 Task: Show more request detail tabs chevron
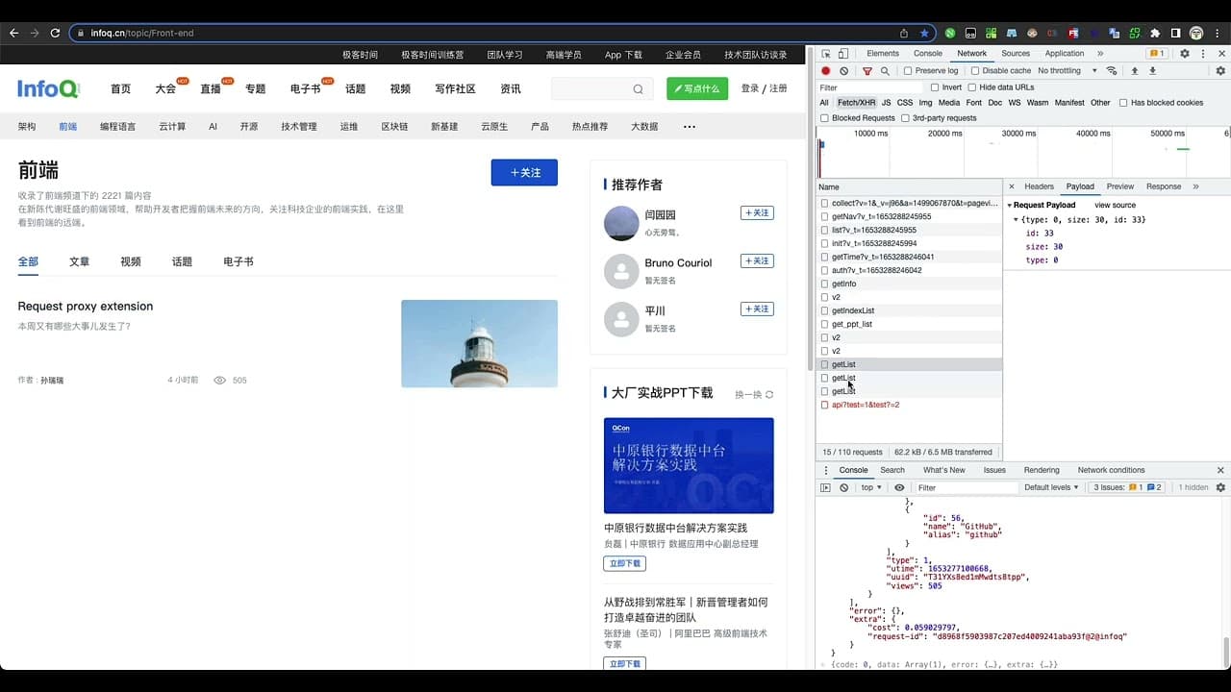[x=1195, y=186]
